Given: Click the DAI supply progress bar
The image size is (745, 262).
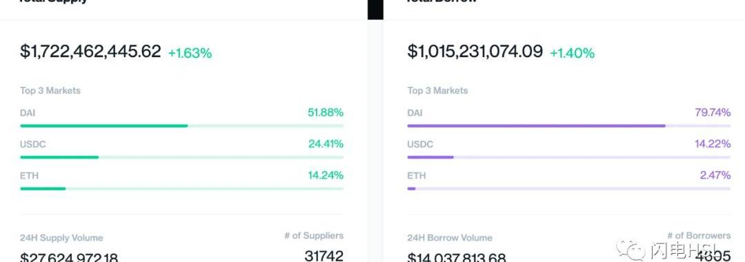Looking at the screenshot, I should 181,125.
